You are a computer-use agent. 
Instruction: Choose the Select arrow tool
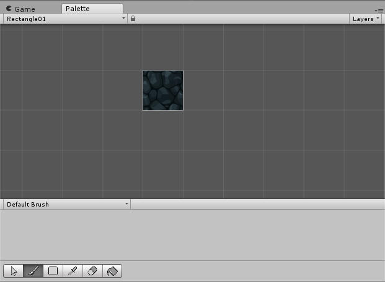[x=14, y=271]
